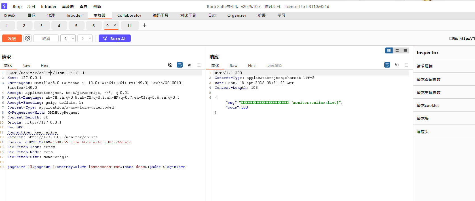This screenshot has width=475, height=201.
Task: Open the 查看 menu
Action: tap(83, 7)
